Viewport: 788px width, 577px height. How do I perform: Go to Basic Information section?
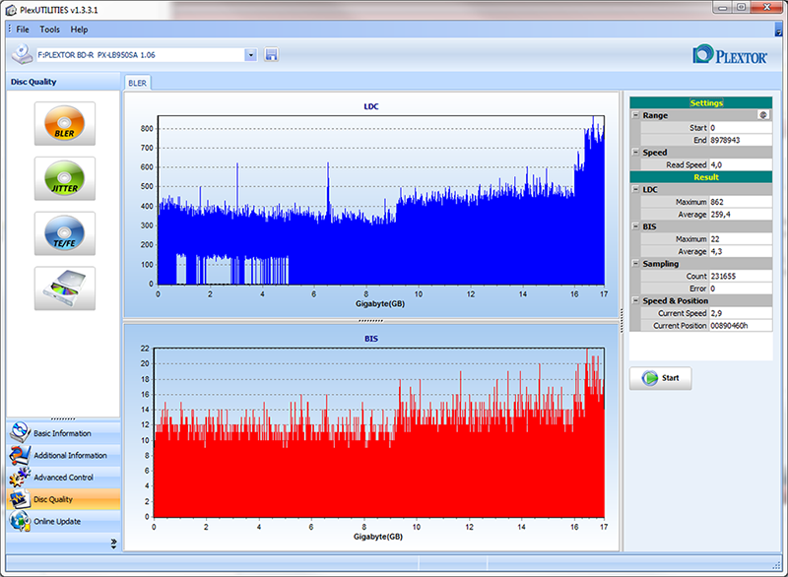62,433
